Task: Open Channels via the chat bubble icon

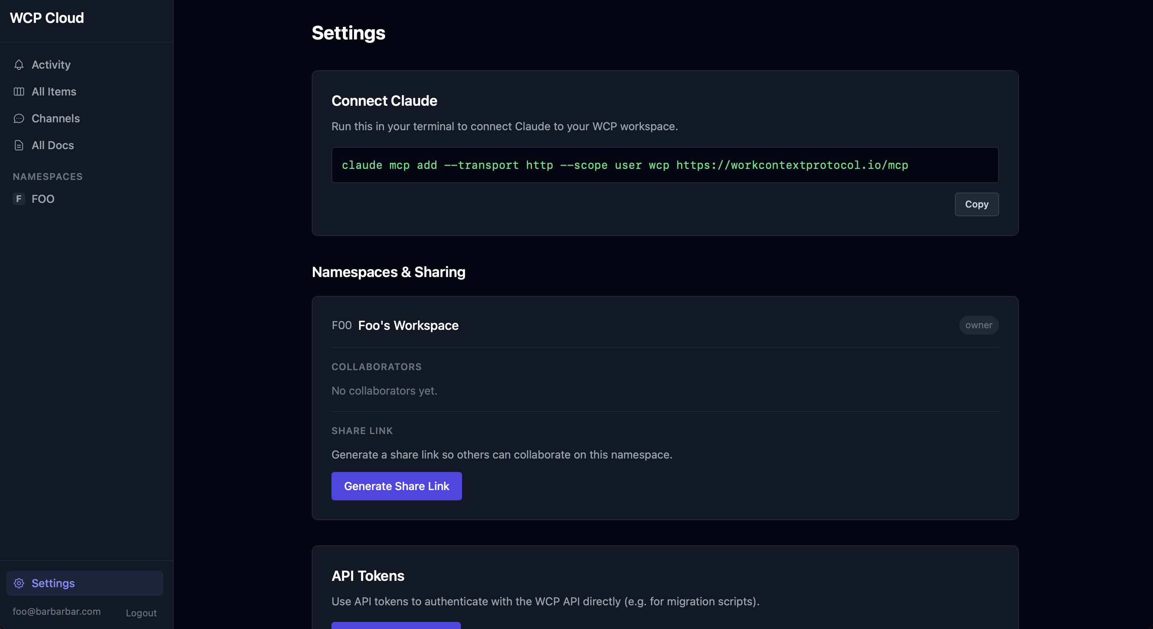Action: 19,118
